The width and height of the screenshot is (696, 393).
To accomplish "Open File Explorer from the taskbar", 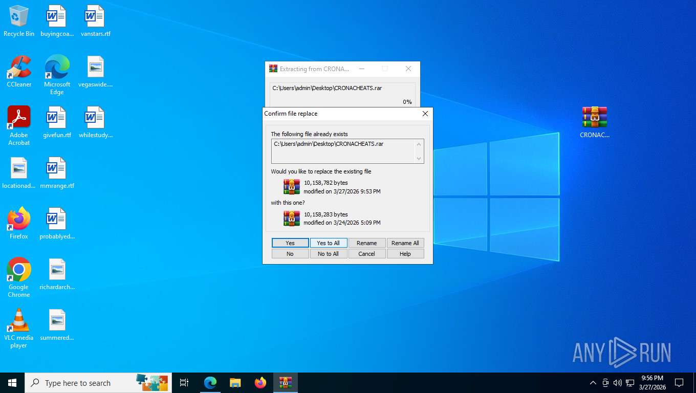I will tap(235, 383).
